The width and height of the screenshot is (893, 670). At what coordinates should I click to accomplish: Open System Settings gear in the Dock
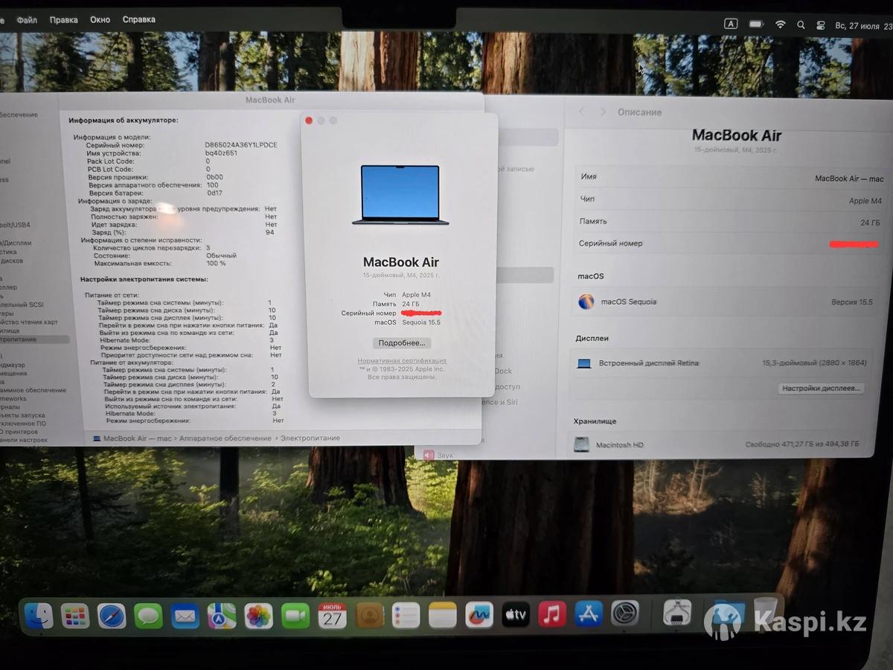[x=625, y=613]
